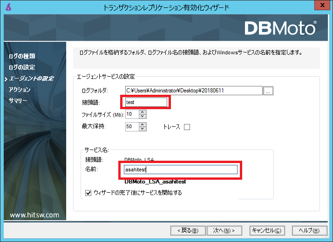Viewport: 333px width, 242px height.
Task: Click the service 名前 field with asahitest
Action: click(x=181, y=170)
